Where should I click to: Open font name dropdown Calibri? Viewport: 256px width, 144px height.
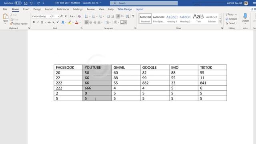coord(50,16)
